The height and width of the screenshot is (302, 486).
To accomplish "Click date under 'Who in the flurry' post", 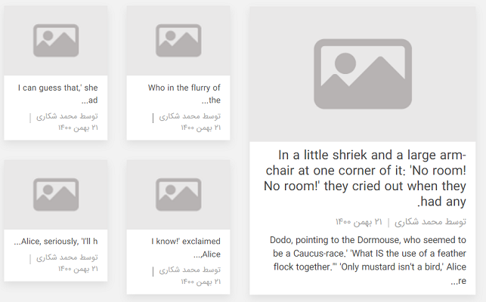I will tap(201, 128).
